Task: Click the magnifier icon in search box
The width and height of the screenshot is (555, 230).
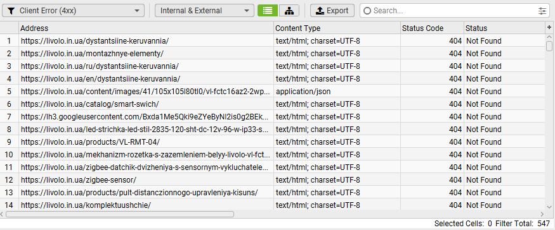Action: tap(367, 11)
